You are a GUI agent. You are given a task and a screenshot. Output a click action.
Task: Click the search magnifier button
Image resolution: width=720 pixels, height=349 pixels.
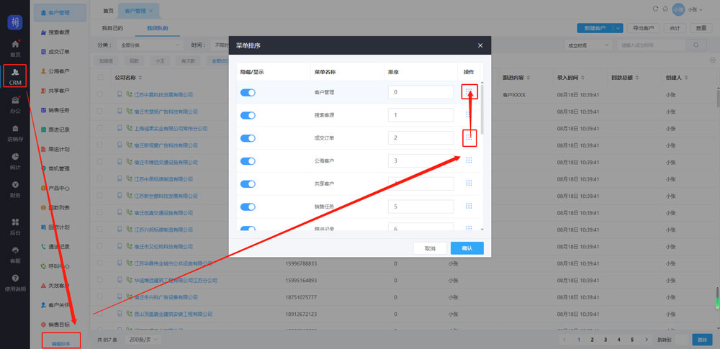[x=696, y=45]
